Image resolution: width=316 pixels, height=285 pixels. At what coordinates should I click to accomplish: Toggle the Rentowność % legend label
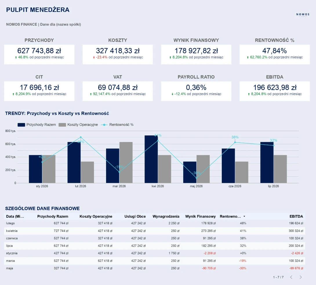(121, 125)
